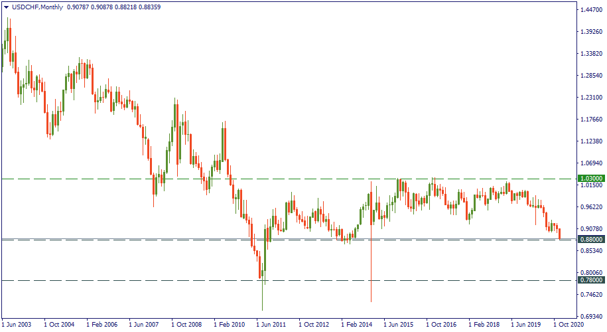Click the long lower wick near Feb 2014
The height and width of the screenshot is (332, 607).
pyautogui.click(x=371, y=272)
